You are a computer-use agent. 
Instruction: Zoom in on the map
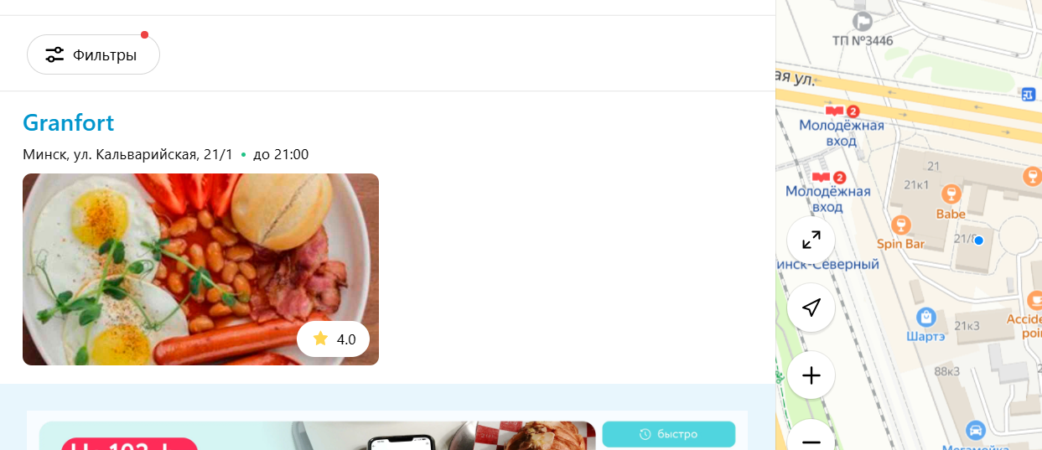pyautogui.click(x=811, y=375)
